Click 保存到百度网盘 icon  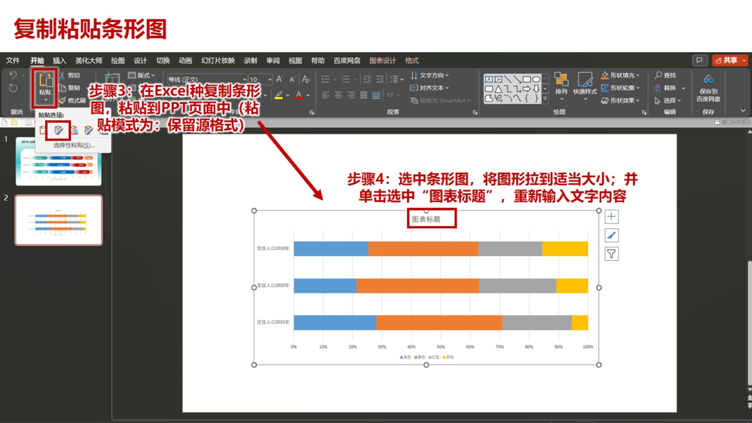tap(709, 83)
